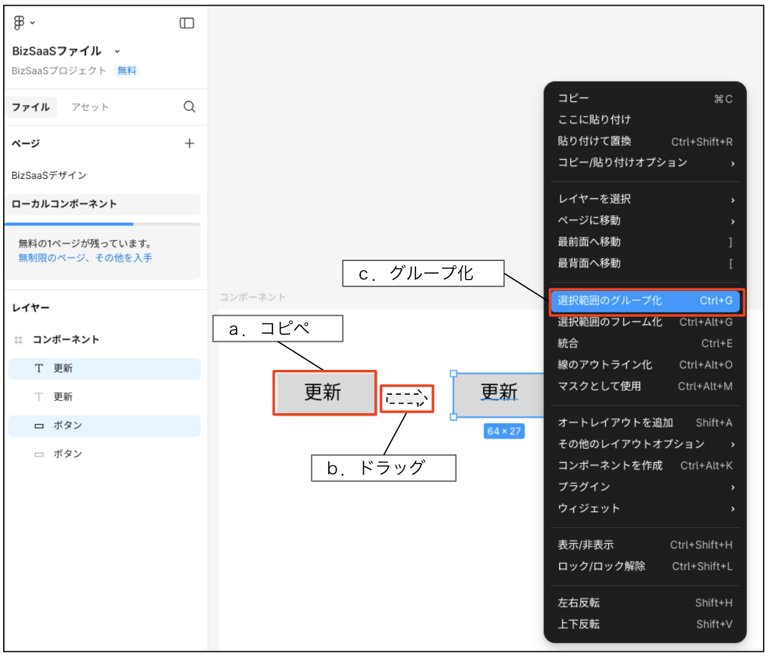Viewport: 768px width, 657px height.
Task: Click the text icon of second 更新 layer
Action: click(39, 397)
